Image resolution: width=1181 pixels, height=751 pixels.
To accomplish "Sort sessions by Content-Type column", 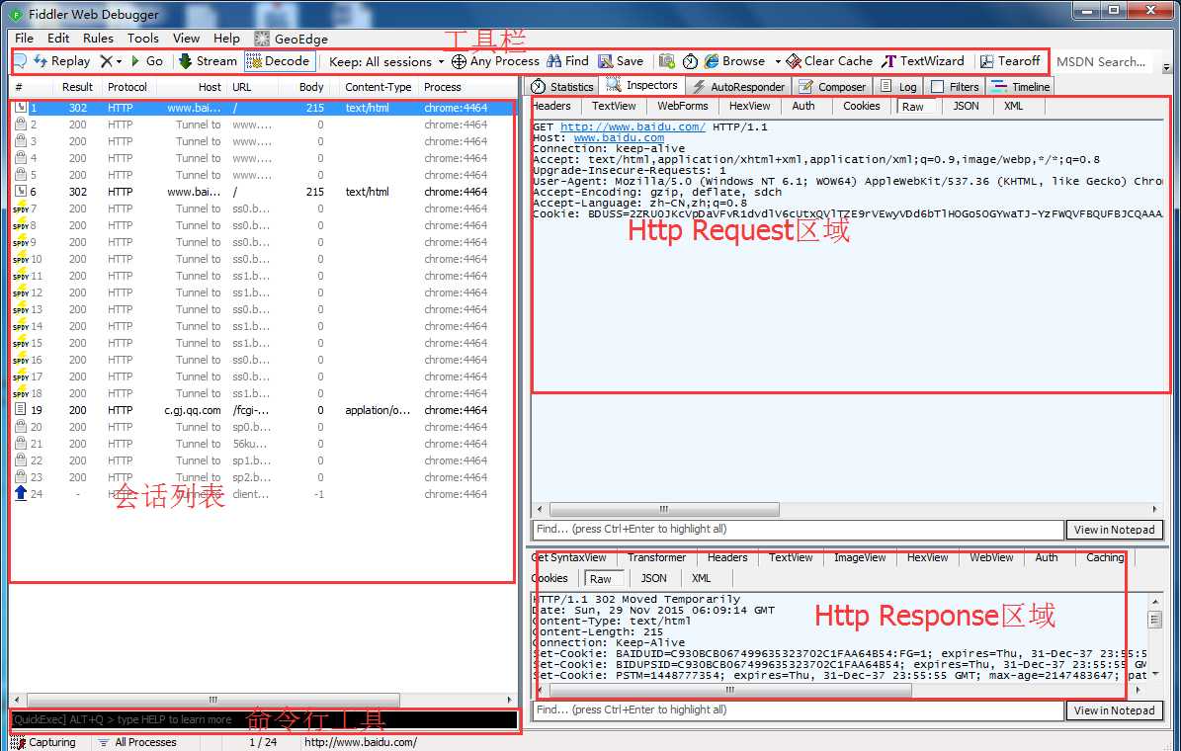I will click(379, 87).
